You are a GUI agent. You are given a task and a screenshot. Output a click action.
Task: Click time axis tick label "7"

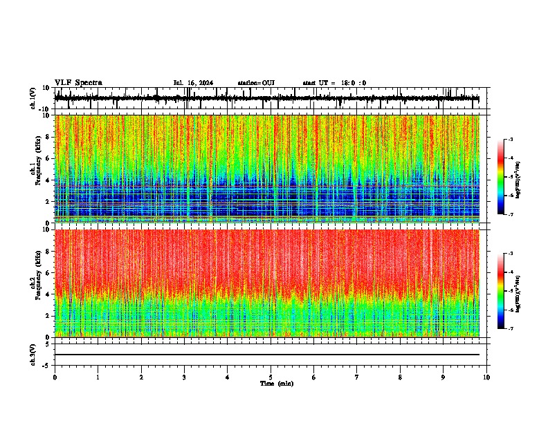[357, 377]
